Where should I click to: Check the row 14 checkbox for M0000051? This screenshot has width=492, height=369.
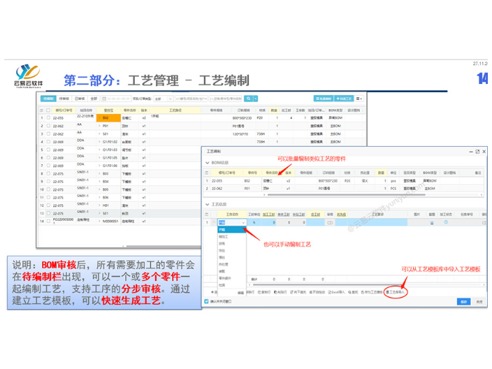click(48, 222)
